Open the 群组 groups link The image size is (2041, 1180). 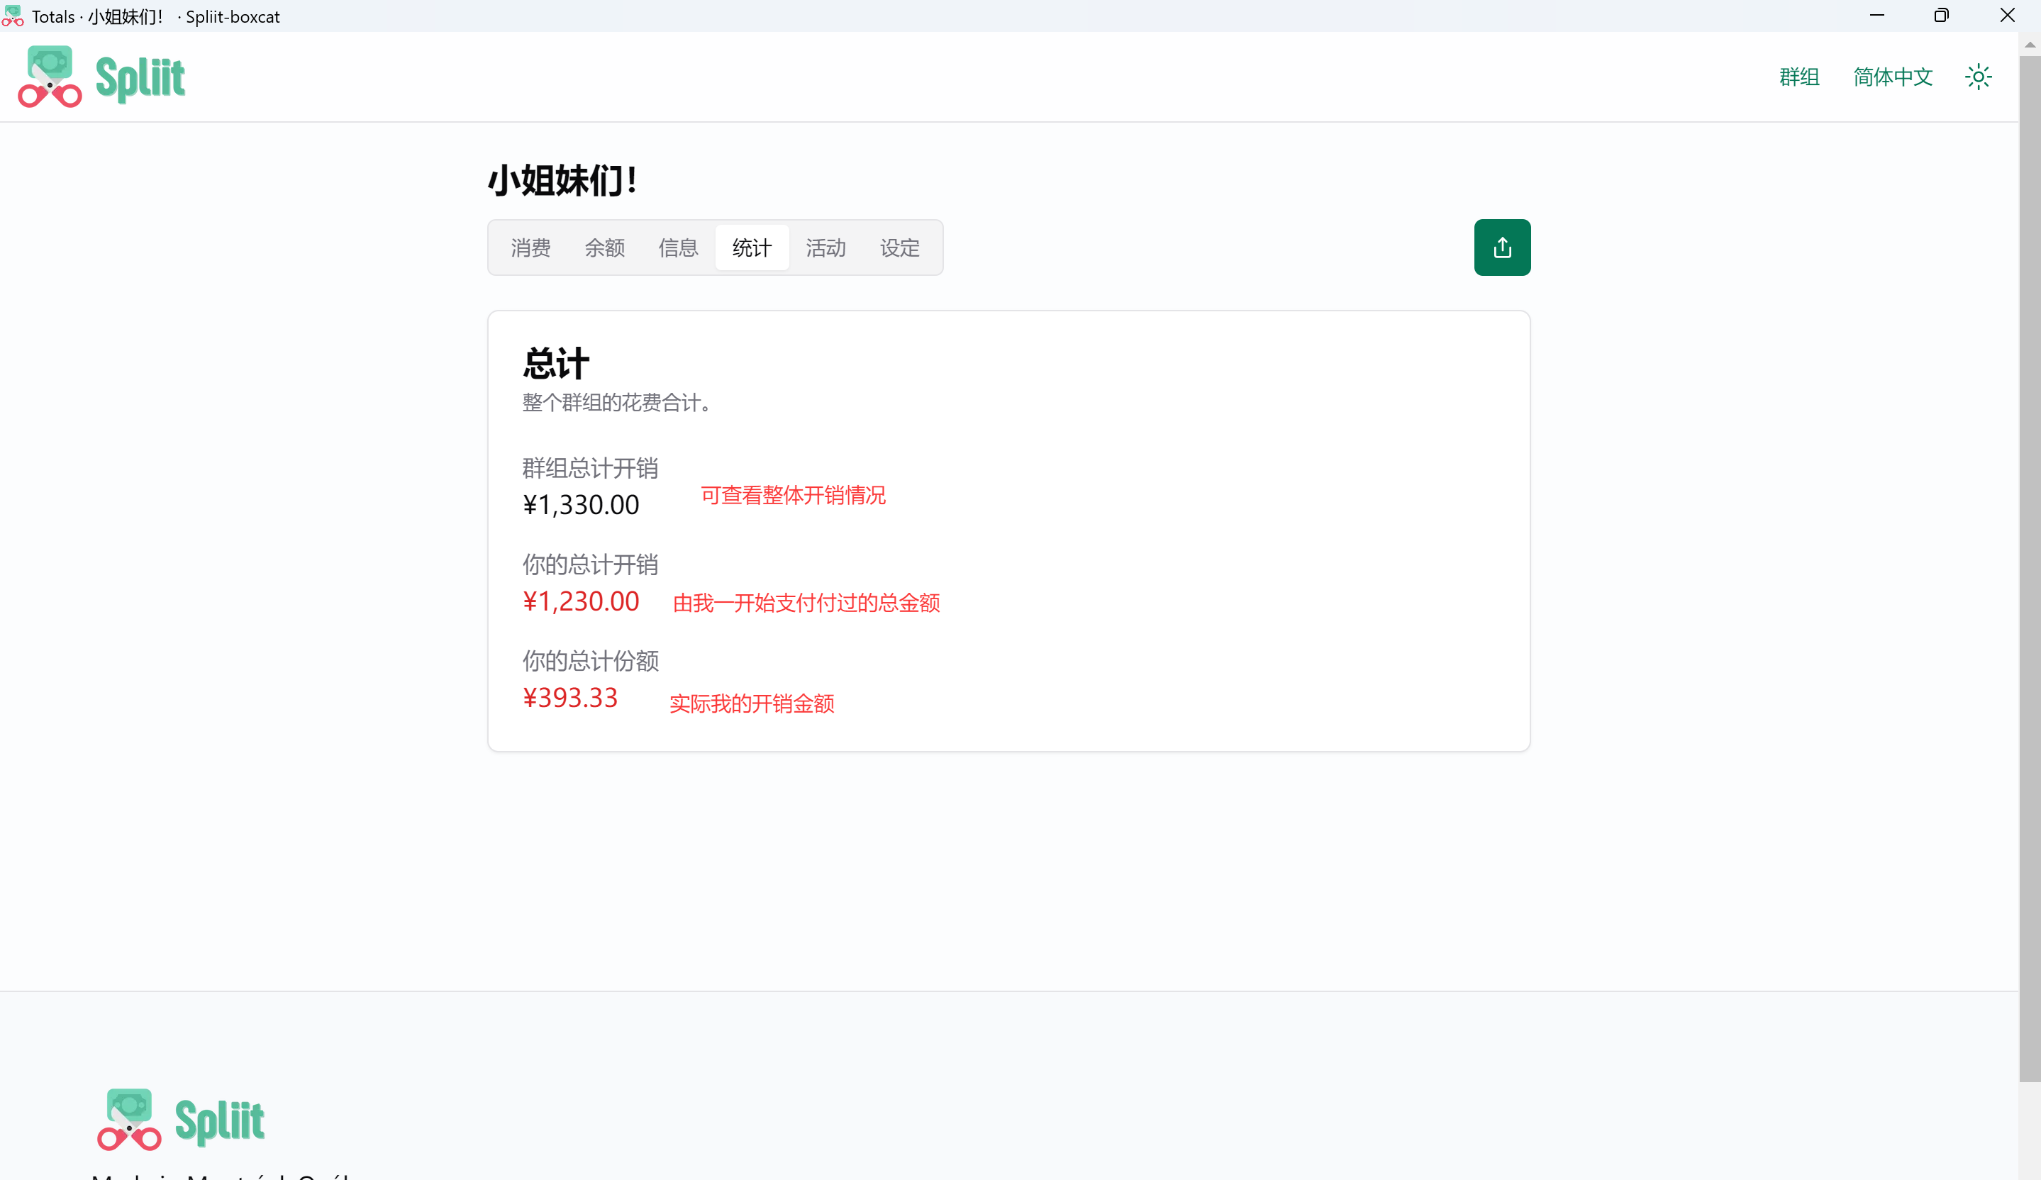tap(1799, 77)
